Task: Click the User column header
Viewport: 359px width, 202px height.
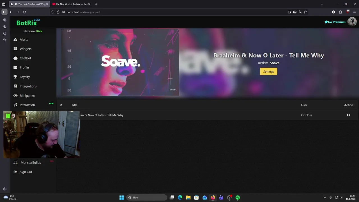Action: tap(304, 105)
